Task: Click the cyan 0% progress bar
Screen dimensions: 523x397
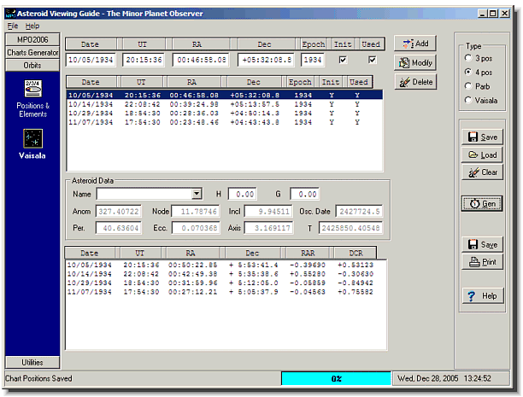Action: (x=336, y=379)
